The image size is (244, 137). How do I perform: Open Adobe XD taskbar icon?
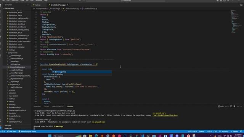(160, 136)
